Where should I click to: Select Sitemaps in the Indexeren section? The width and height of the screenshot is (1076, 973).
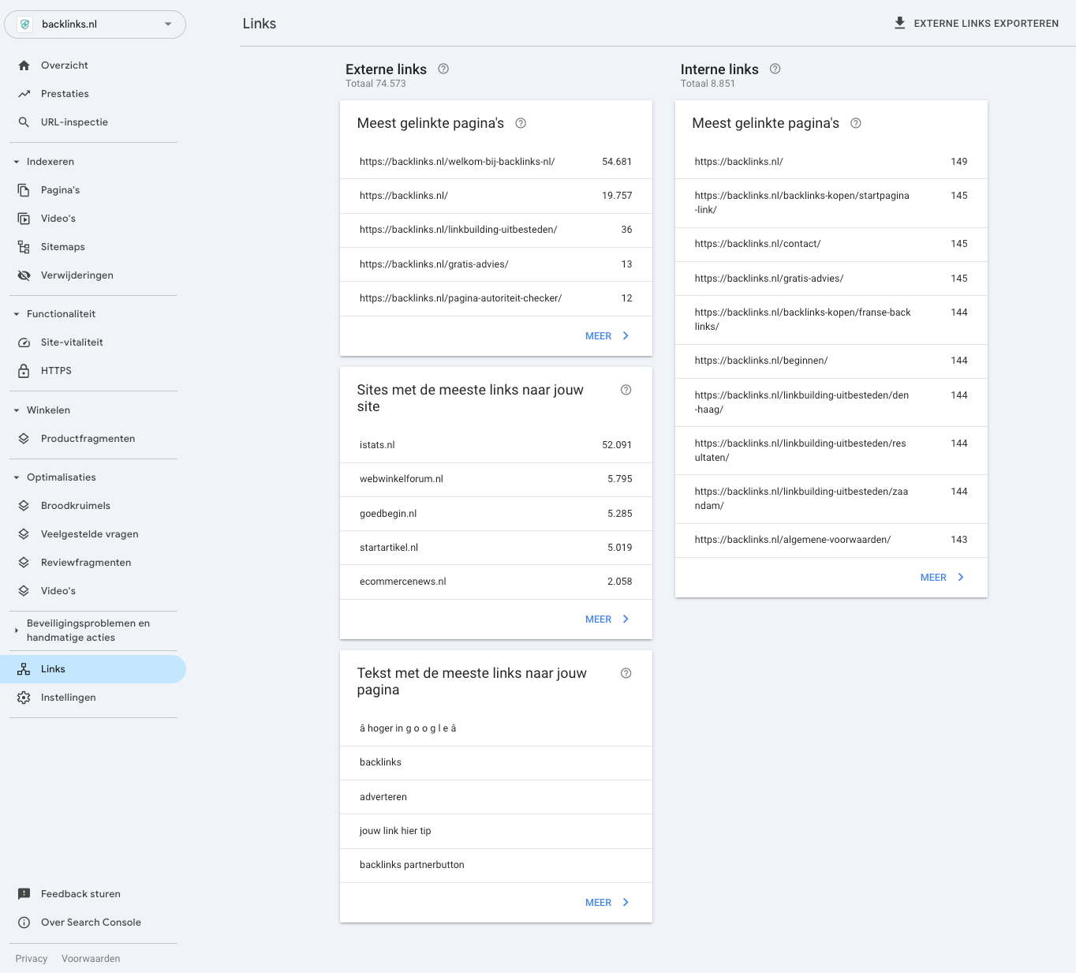pos(62,246)
